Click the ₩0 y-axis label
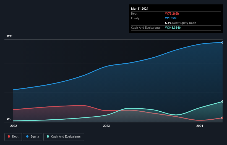This screenshot has width=227, height=145. point(9,119)
